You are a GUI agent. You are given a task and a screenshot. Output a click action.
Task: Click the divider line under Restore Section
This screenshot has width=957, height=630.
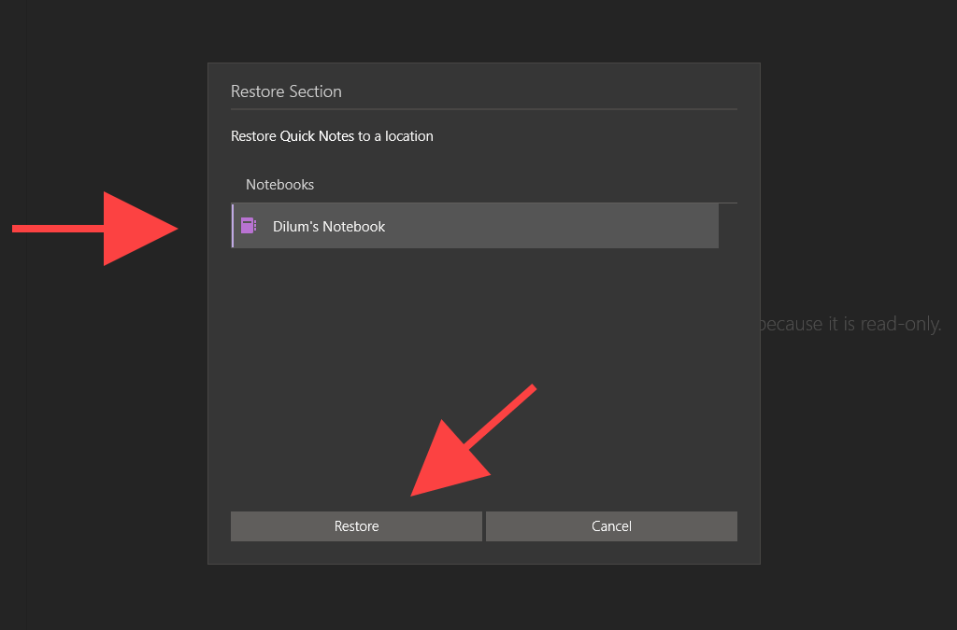(x=484, y=109)
